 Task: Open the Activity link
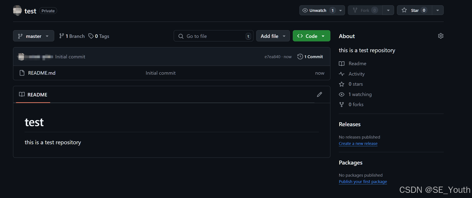[357, 74]
